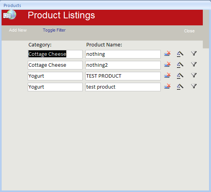Click the 'nothing2' product name field

pos(123,65)
